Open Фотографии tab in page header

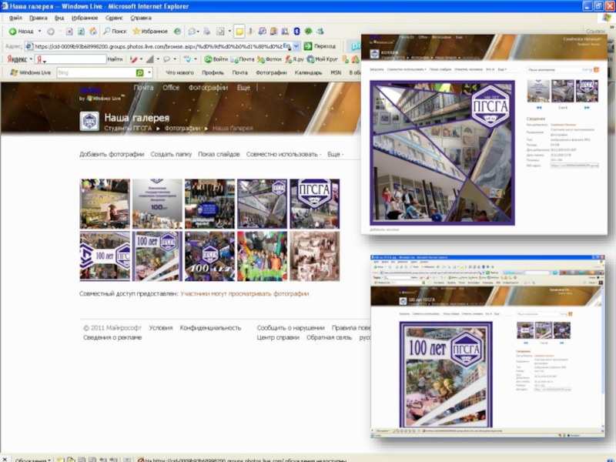tap(208, 88)
